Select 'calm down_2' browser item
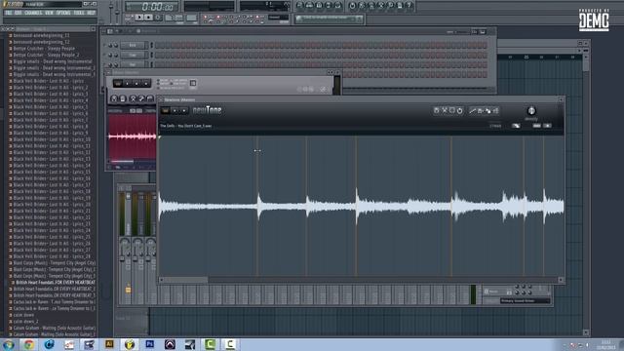This screenshot has height=351, width=624. coord(26,321)
